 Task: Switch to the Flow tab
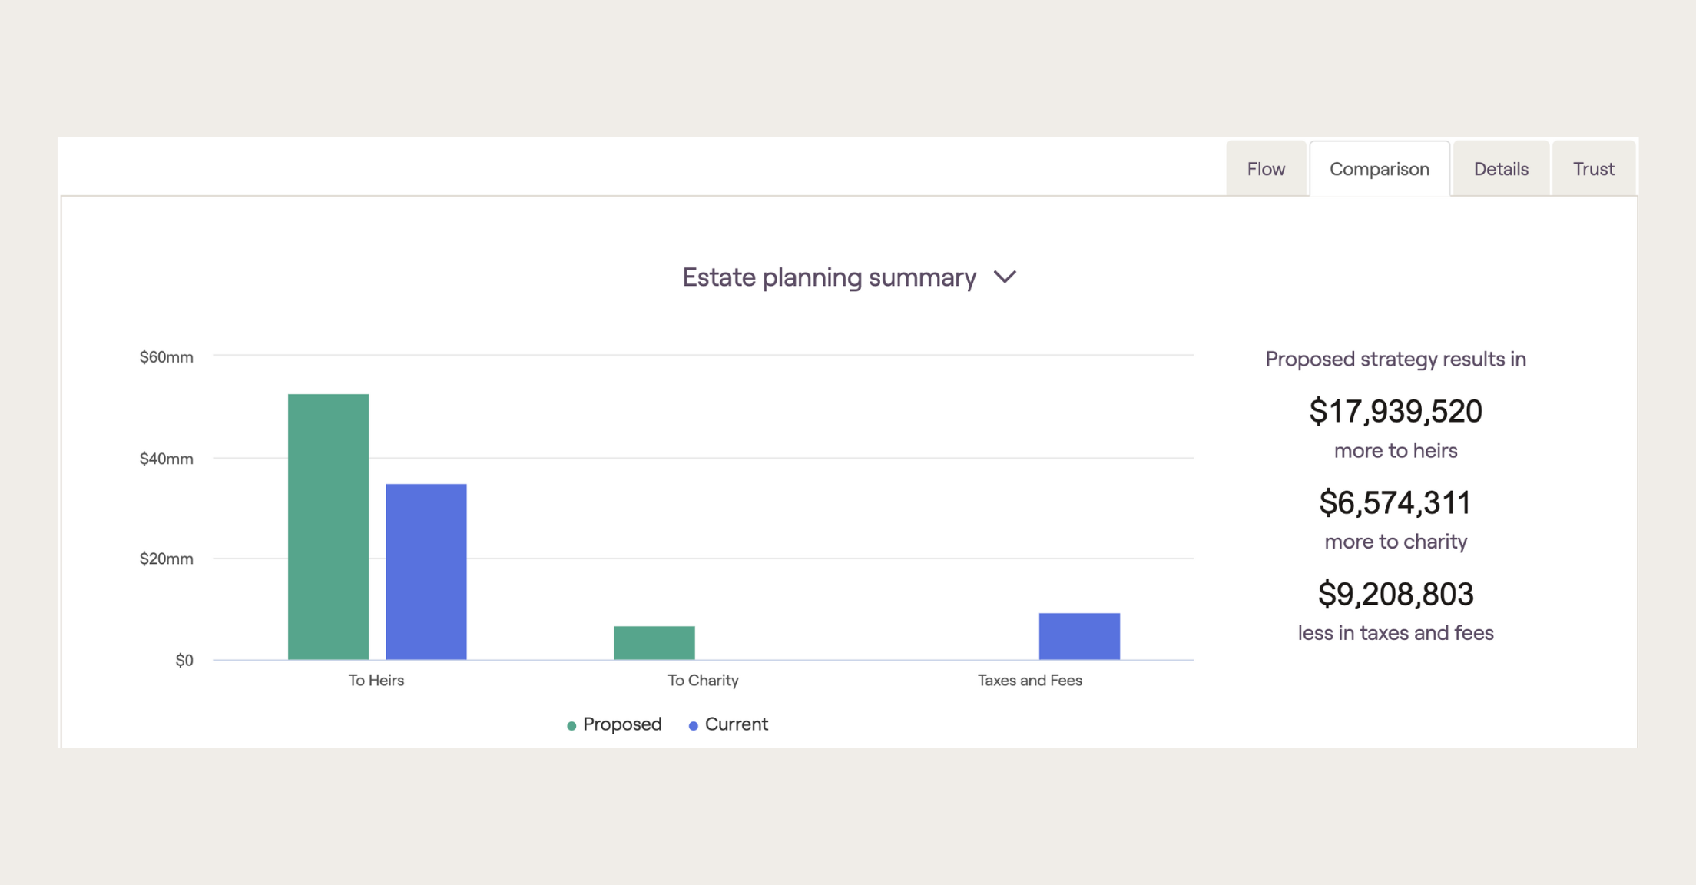[x=1266, y=169]
